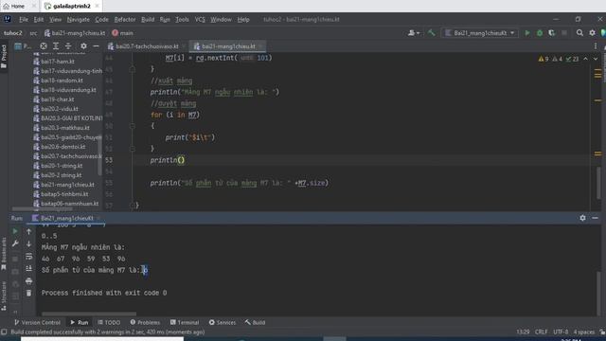Image resolution: width=606 pixels, height=341 pixels.
Task: Clear all console output with the trash icon
Action: coord(28,293)
